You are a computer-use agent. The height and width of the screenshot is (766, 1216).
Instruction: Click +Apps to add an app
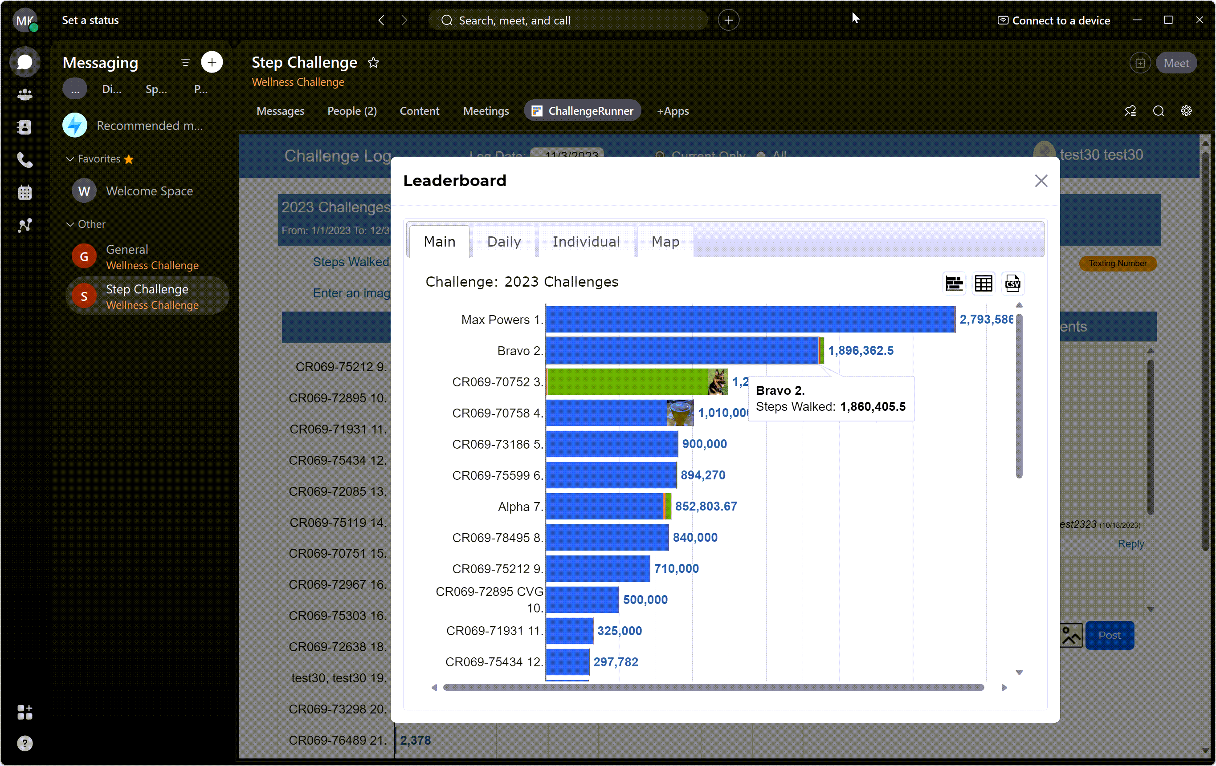[x=673, y=111]
